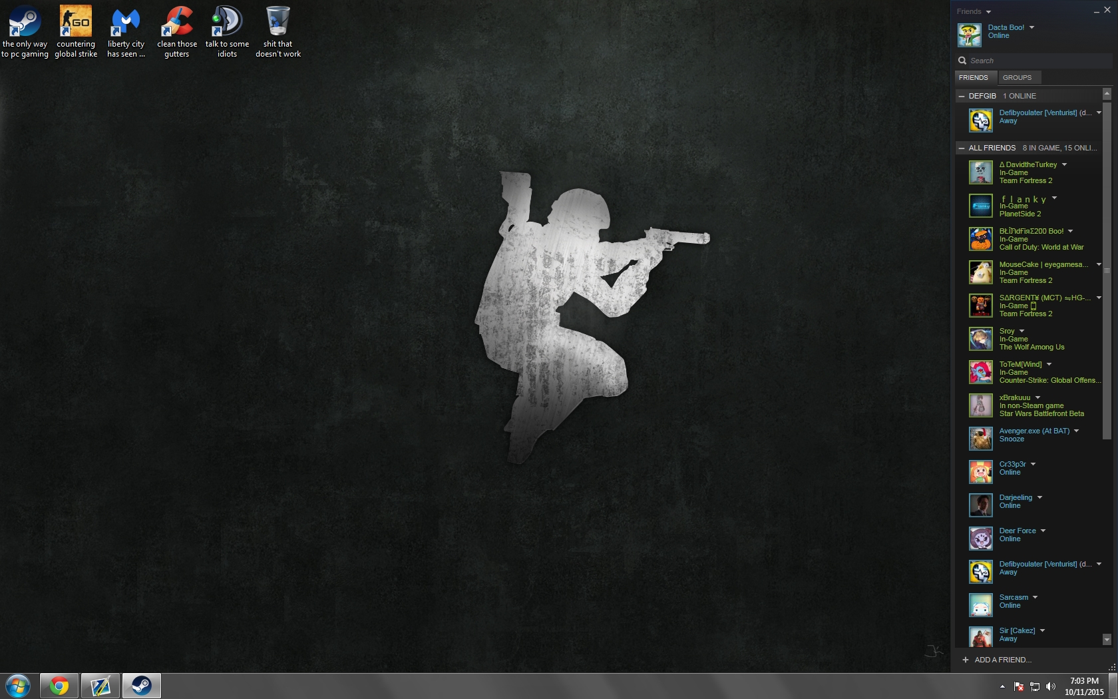
Task: Click 'Counter-Strike: Global Offens...' game text
Action: tap(1050, 381)
